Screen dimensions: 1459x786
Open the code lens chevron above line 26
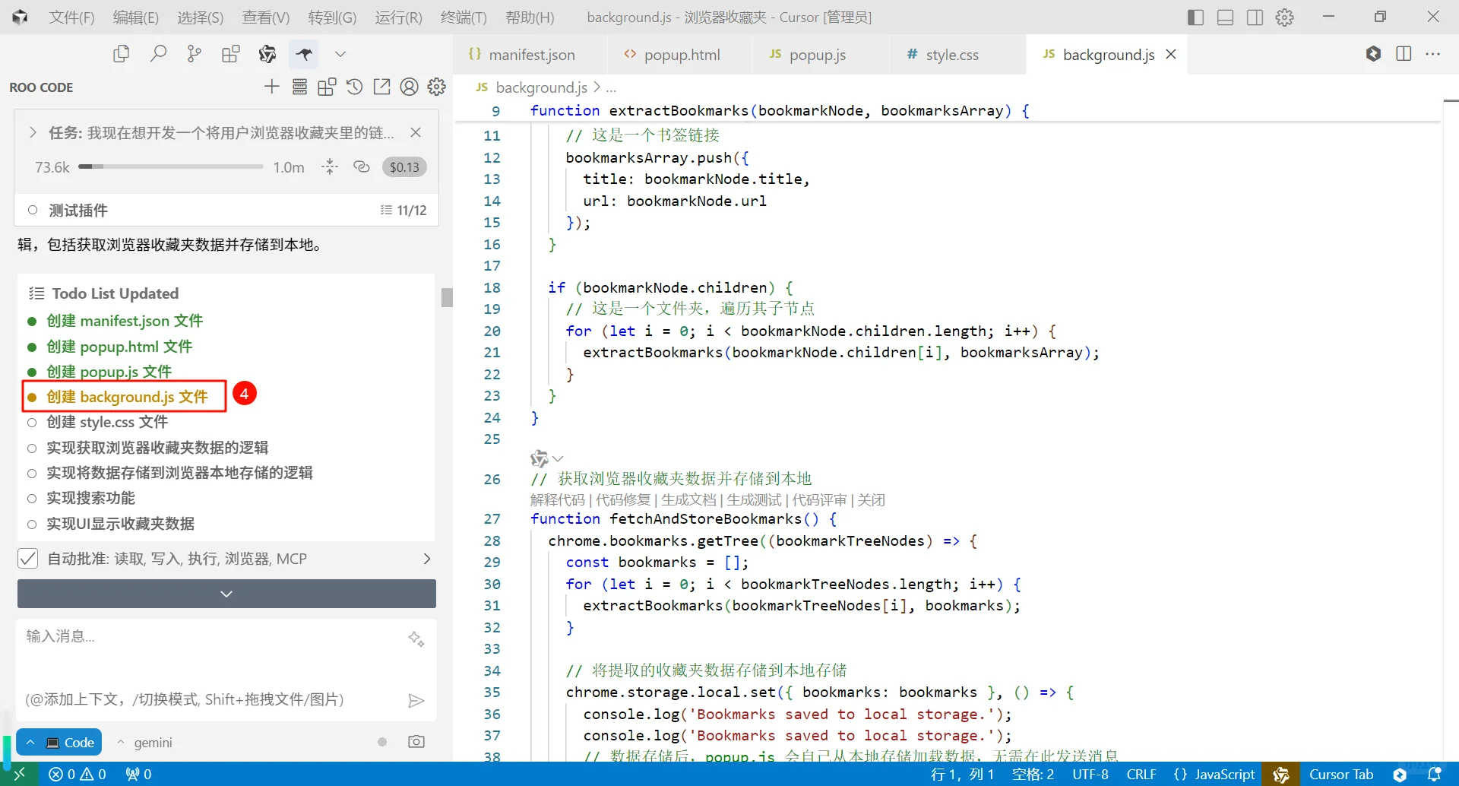pos(558,458)
